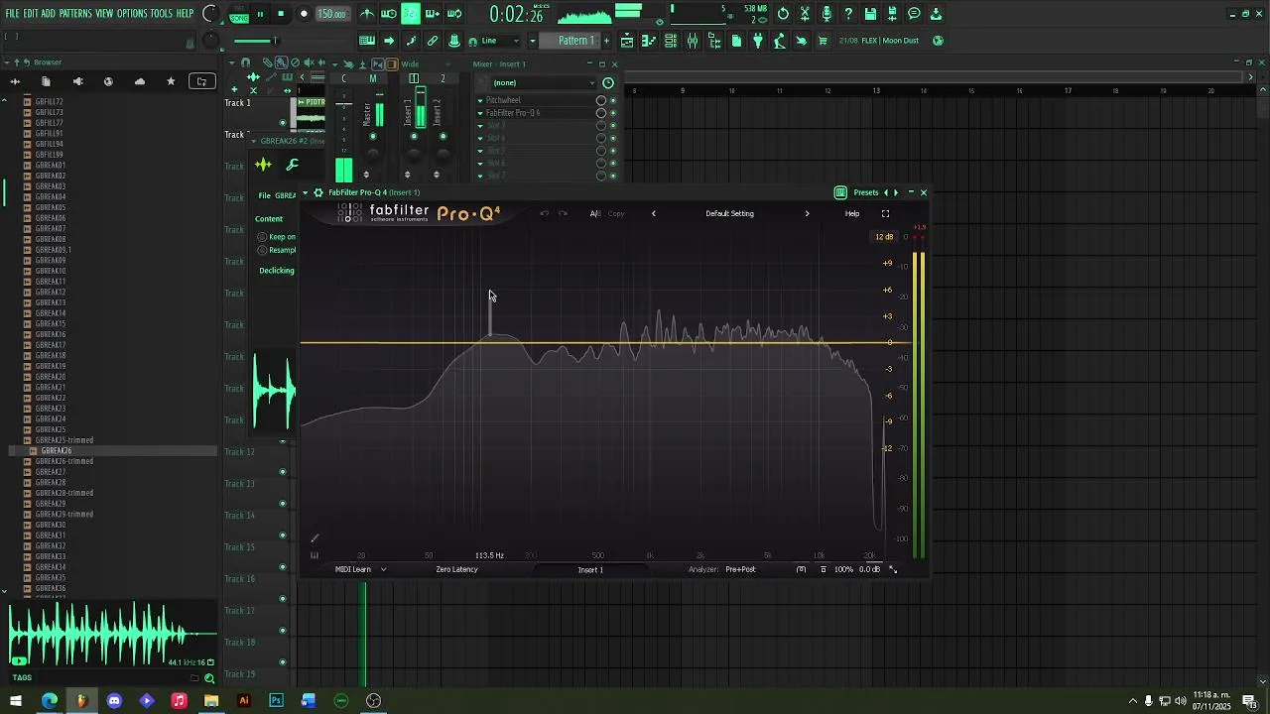Open the playlist view icon
1270x714 pixels.
click(626, 41)
